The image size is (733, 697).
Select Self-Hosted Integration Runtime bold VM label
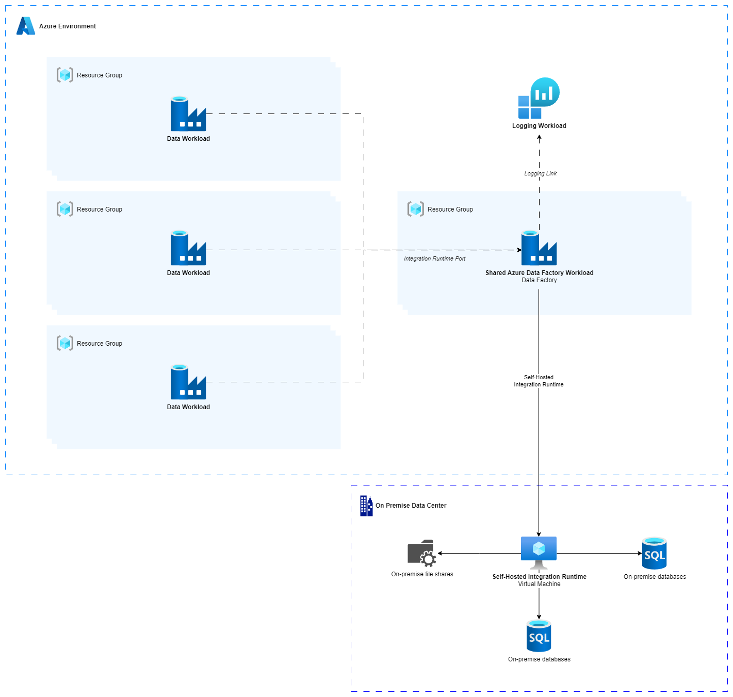pos(540,577)
